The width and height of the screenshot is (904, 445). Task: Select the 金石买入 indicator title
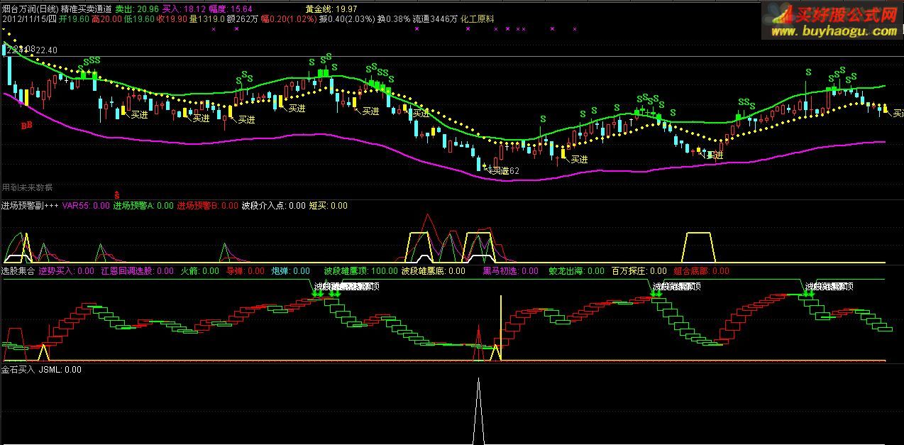pos(18,369)
